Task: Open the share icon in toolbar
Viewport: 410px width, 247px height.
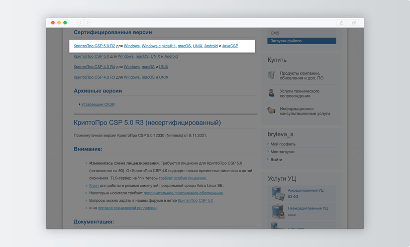Action: tap(342, 23)
